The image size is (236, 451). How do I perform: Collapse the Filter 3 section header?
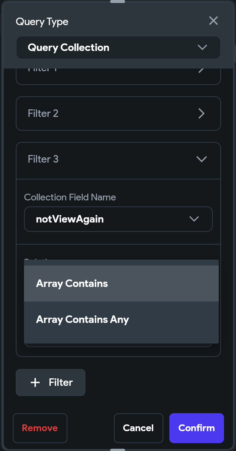118,159
